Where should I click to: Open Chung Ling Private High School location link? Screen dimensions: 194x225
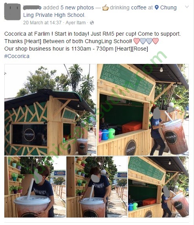pyautogui.click(x=100, y=11)
